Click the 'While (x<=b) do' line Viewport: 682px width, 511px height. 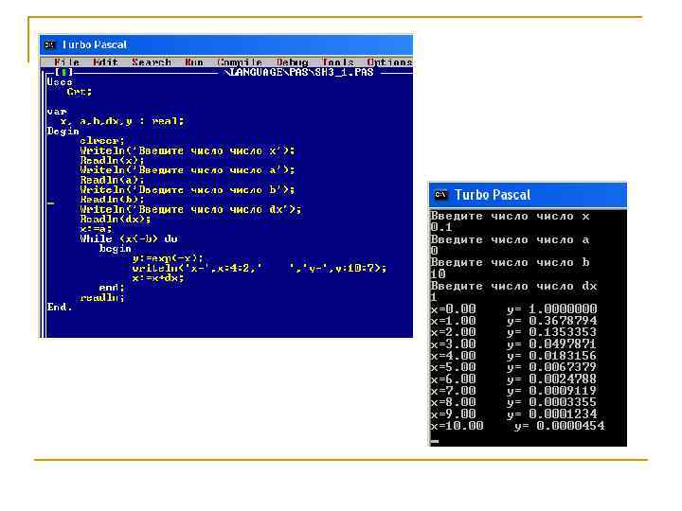click(x=129, y=238)
